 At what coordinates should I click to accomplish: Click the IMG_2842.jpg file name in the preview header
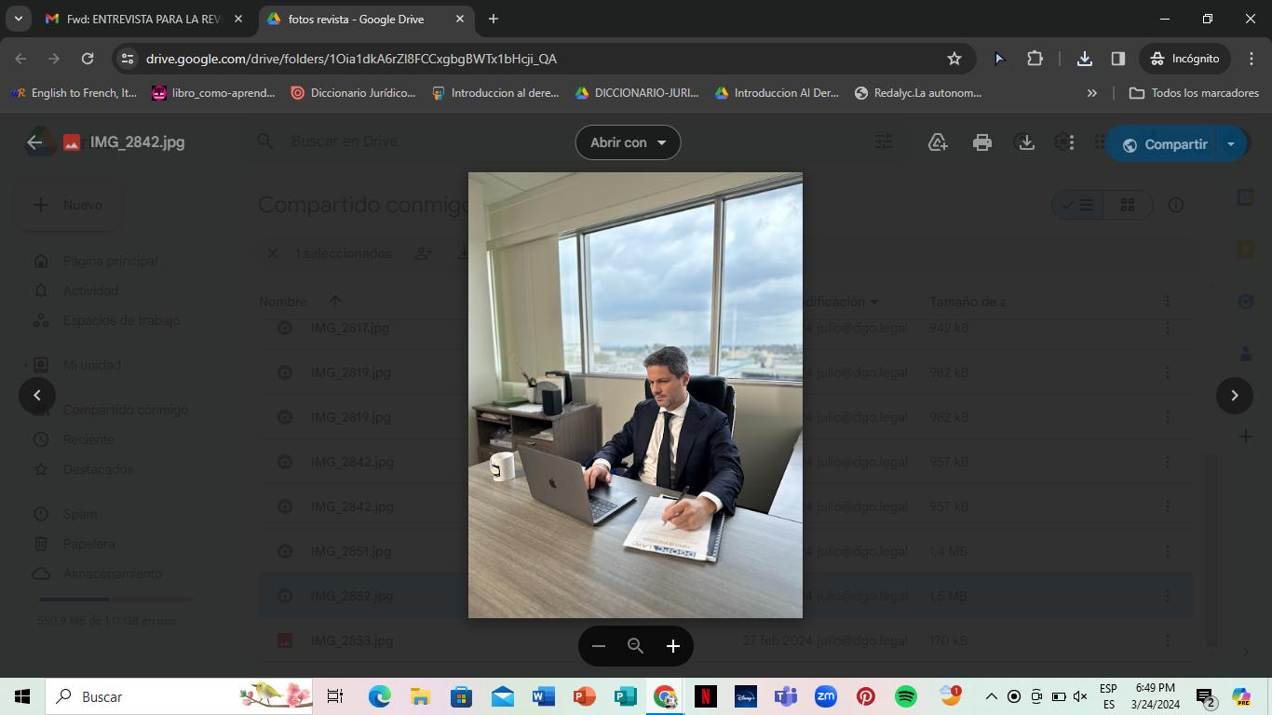pos(137,142)
